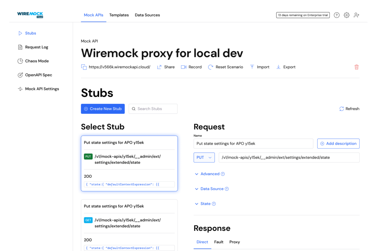
Task: Click inside the Search Stubs field
Action: (x=153, y=109)
